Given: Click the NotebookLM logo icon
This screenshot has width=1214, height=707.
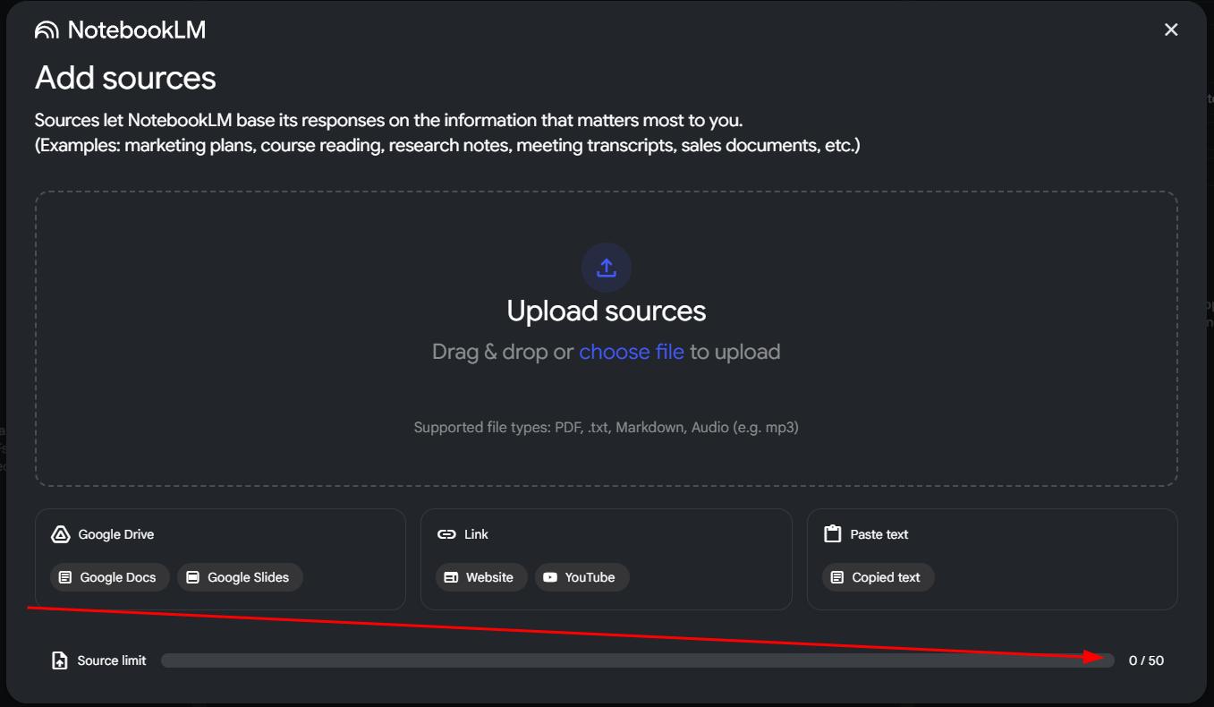Looking at the screenshot, I should point(47,30).
